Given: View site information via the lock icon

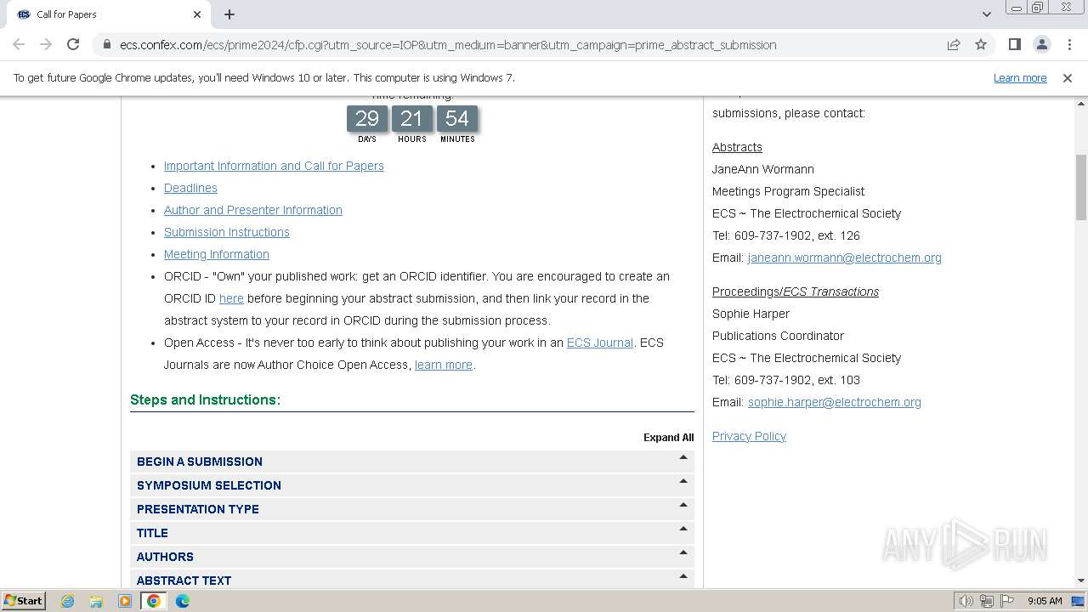Looking at the screenshot, I should click(106, 44).
